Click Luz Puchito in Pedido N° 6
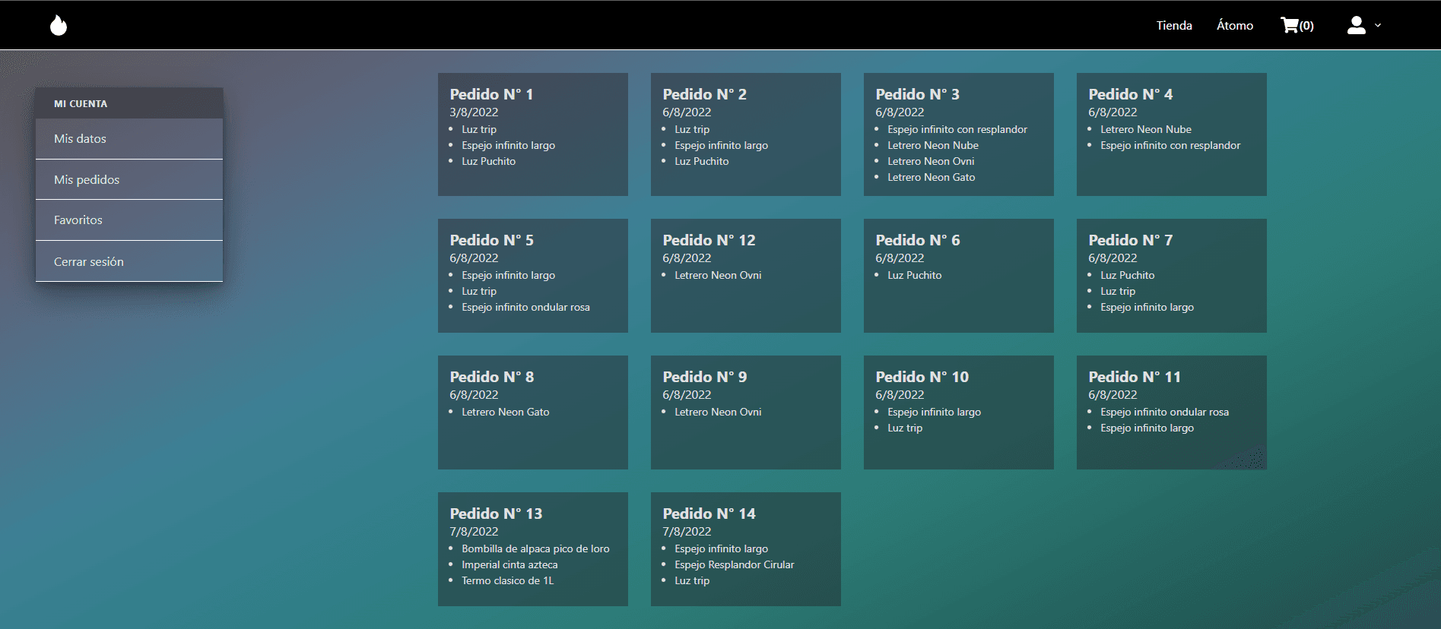 point(914,275)
